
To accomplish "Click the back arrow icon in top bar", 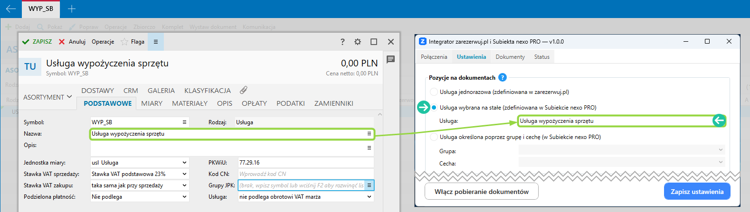I will click(x=10, y=9).
